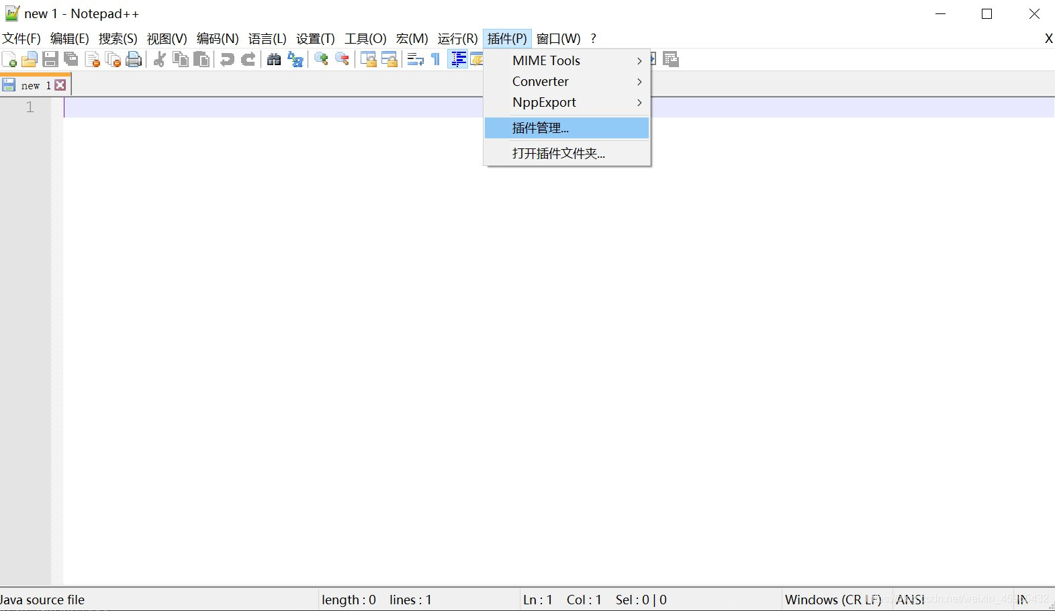Click the Replace toolbar icon
The height and width of the screenshot is (611, 1055).
pos(295,60)
